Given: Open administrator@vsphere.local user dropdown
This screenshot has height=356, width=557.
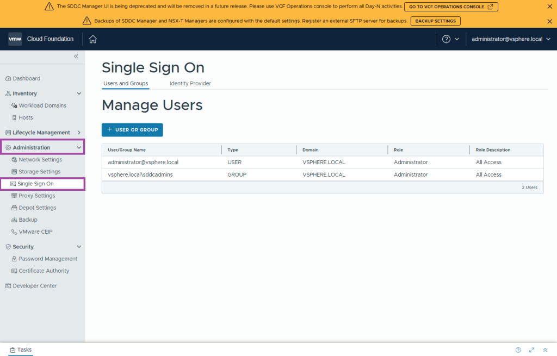Looking at the screenshot, I should pos(511,39).
